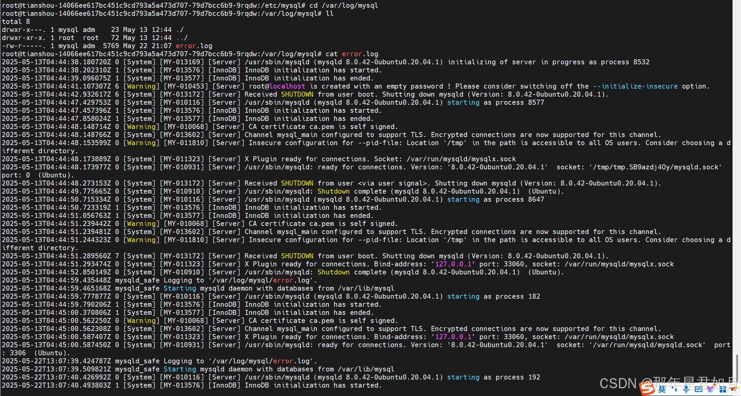Open the Sogou soft keyboard icon
The image size is (741, 396).
[698, 389]
